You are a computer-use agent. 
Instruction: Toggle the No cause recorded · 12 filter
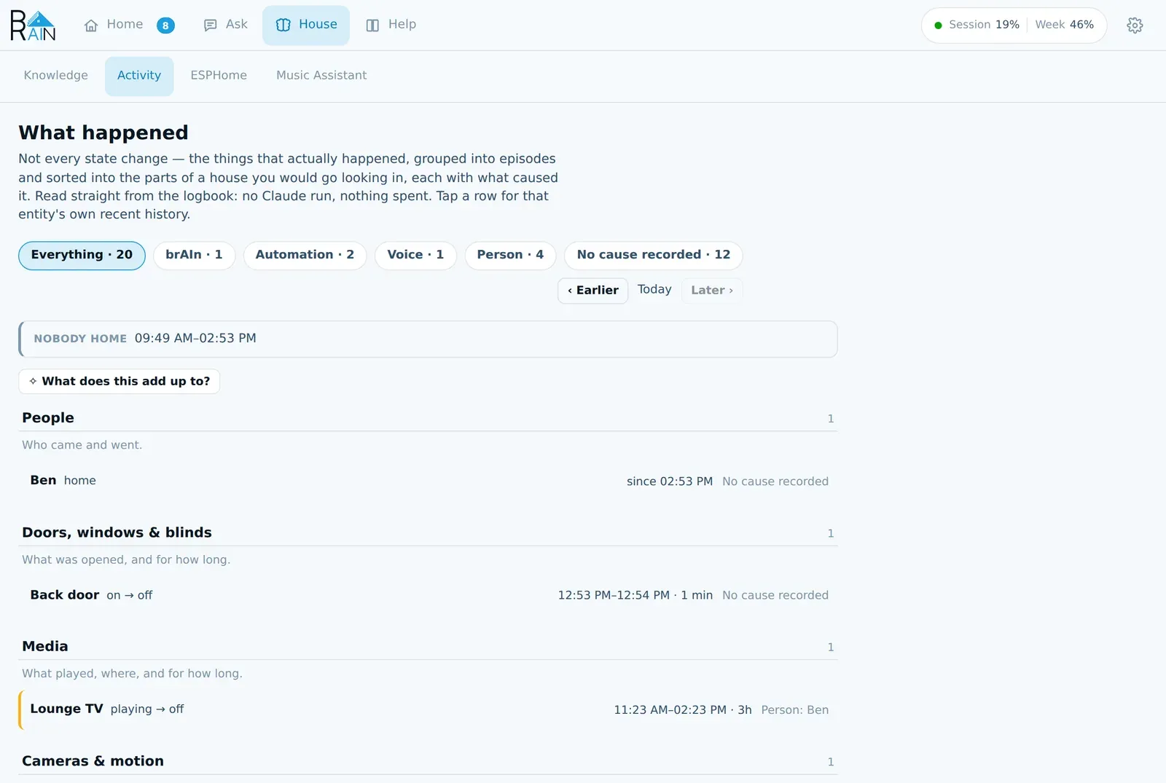(653, 255)
